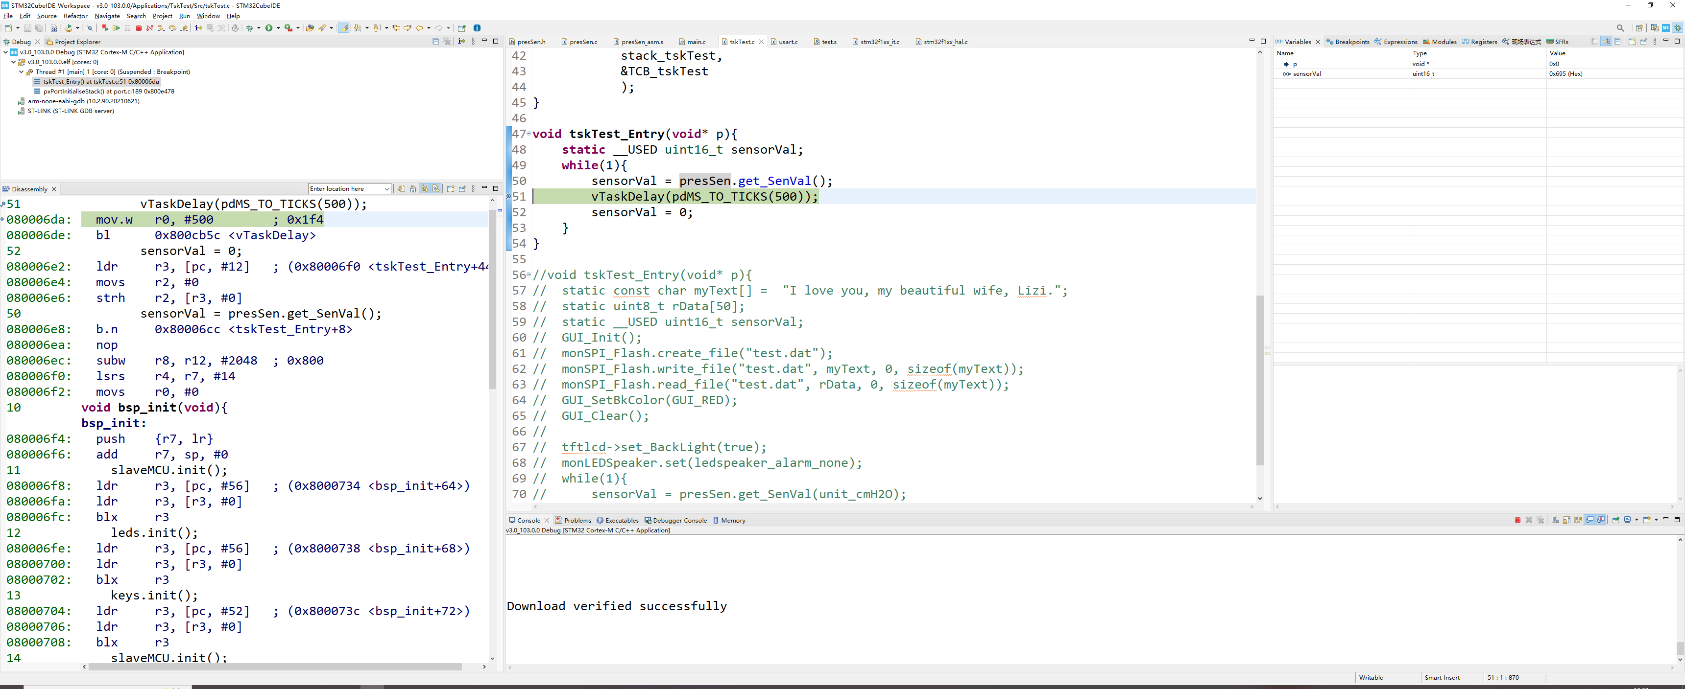This screenshot has width=1685, height=689.
Task: Click the Disassembly vertical scrollbar thumb
Action: (493, 299)
